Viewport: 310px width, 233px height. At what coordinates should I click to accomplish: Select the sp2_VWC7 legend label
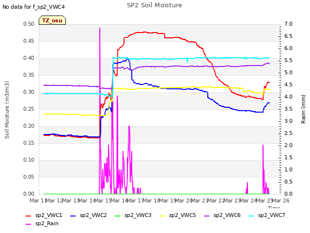tap(271, 216)
